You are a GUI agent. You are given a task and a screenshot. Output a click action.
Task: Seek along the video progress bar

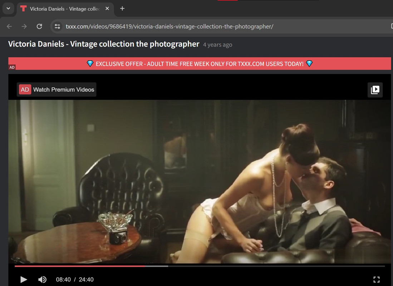200,266
